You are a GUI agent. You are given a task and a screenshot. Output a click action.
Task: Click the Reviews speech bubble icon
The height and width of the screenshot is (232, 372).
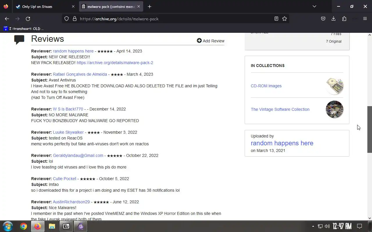[19, 39]
